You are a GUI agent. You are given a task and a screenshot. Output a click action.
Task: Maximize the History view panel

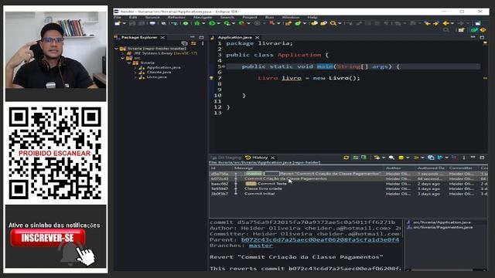[x=482, y=158]
